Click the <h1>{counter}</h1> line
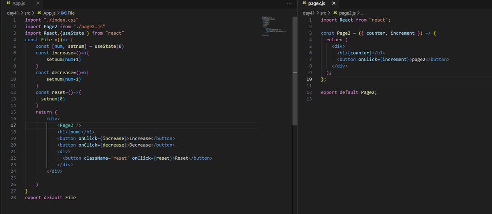492x214 pixels. click(361, 53)
